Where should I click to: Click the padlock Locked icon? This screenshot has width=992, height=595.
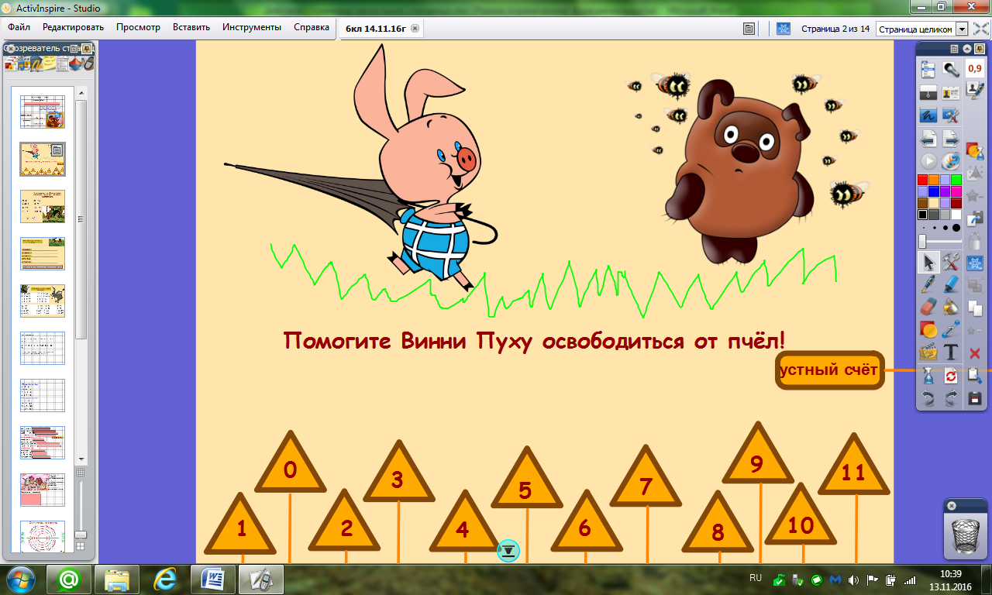[x=976, y=241]
